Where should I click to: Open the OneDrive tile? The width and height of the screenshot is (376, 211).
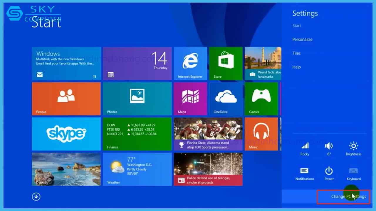[226, 98]
